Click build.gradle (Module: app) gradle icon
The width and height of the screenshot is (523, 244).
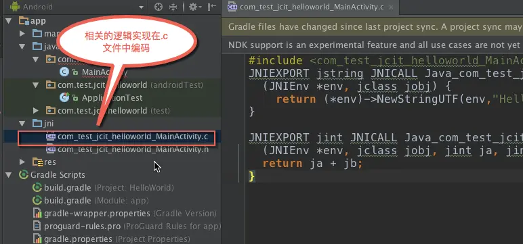(37, 200)
